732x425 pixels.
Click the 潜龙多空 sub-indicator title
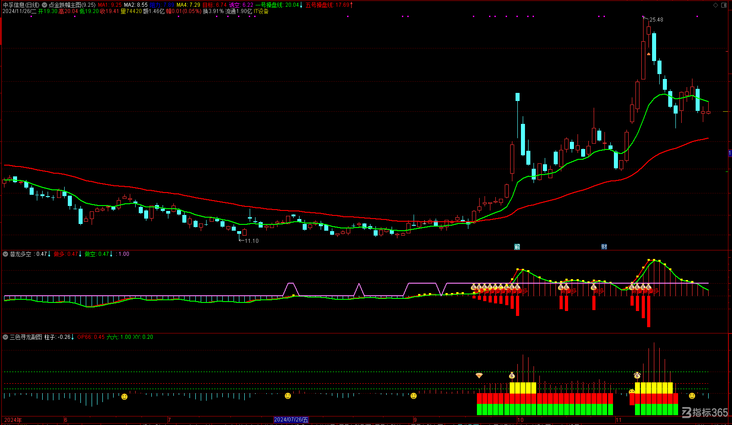tap(21, 254)
